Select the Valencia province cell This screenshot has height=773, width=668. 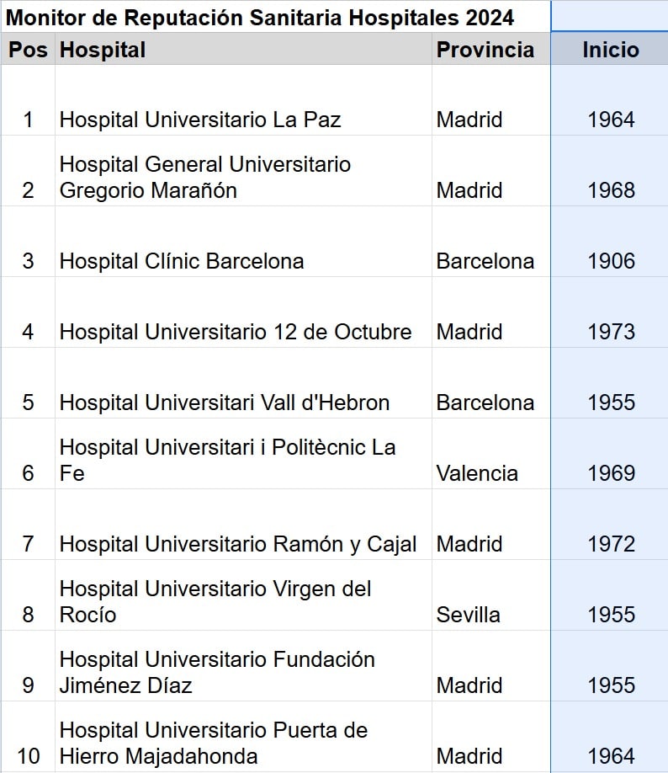coord(477,473)
